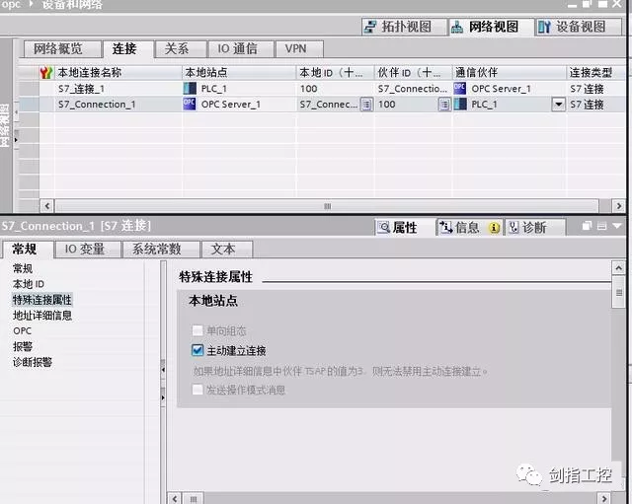Click PLC_1 station icon in first row
Viewport: 632px width, 504px height.
pos(191,89)
